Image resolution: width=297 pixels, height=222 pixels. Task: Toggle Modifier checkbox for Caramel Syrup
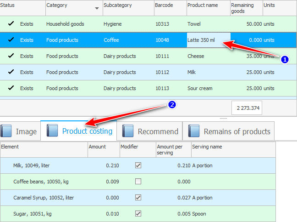(138, 198)
